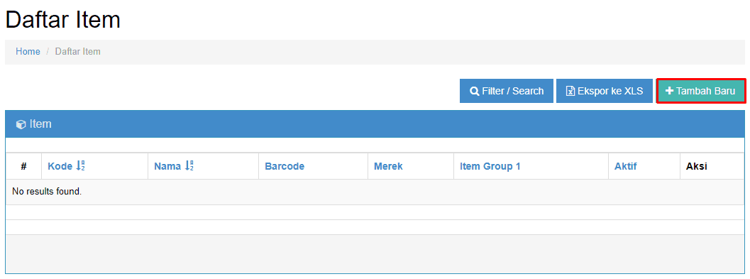Image resolution: width=750 pixels, height=279 pixels.
Task: Click the No results found row
Action: pyautogui.click(x=375, y=192)
